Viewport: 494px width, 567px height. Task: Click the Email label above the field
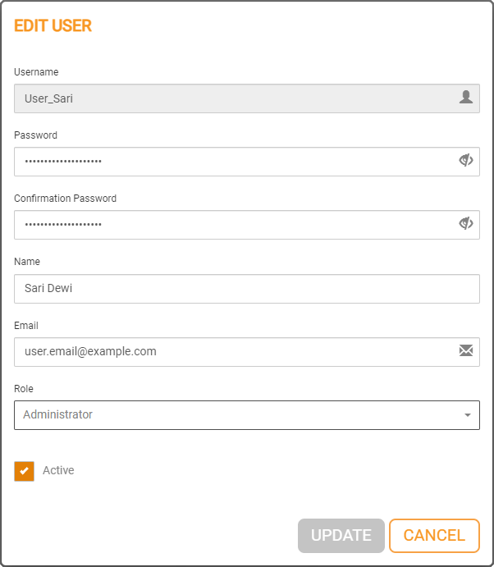[x=26, y=326]
